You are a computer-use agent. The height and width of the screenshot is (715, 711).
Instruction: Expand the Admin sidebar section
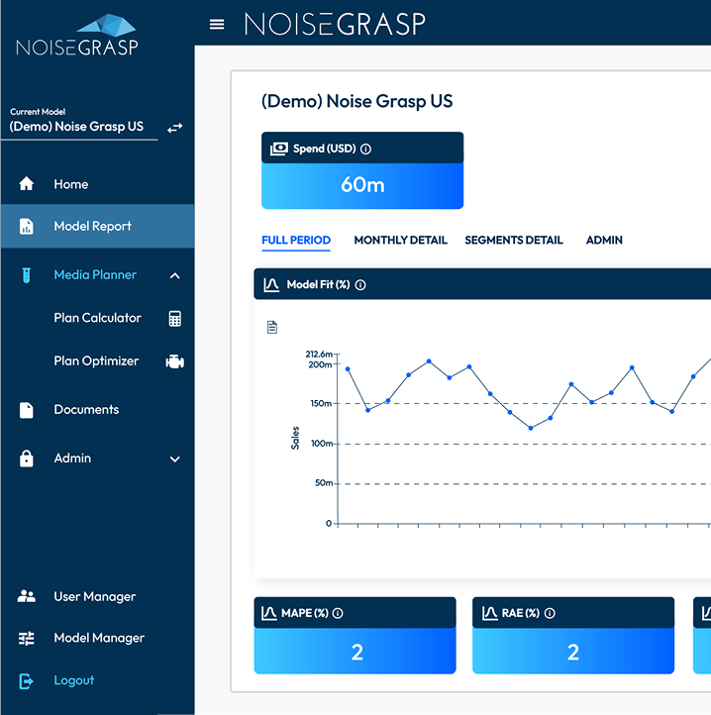pos(175,459)
